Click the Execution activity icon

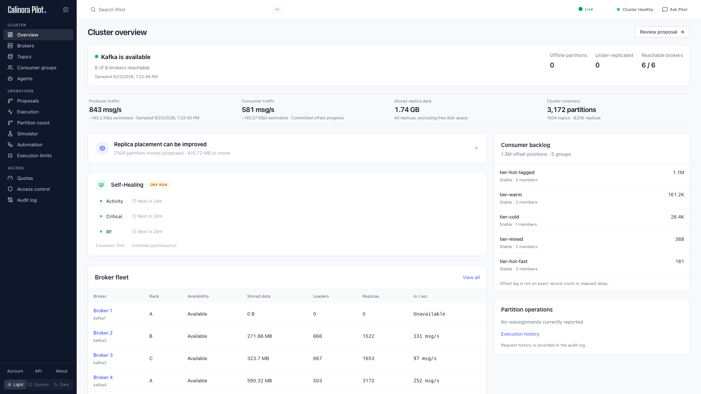click(10, 112)
